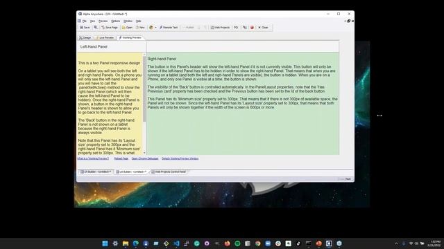
Task: Open the File menu
Action: (x=85, y=21)
